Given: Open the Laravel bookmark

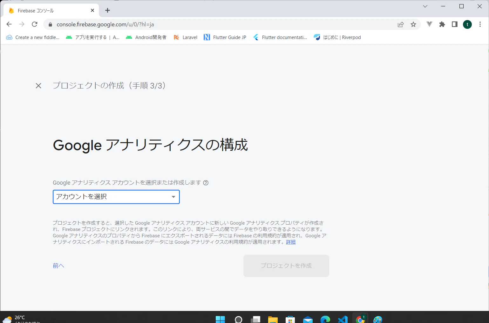Looking at the screenshot, I should (x=186, y=37).
